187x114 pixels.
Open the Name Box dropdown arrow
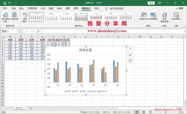coord(16,31)
